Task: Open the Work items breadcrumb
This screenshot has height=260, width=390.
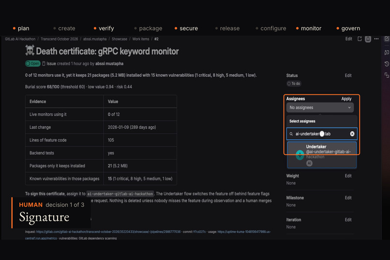Action: [x=140, y=39]
